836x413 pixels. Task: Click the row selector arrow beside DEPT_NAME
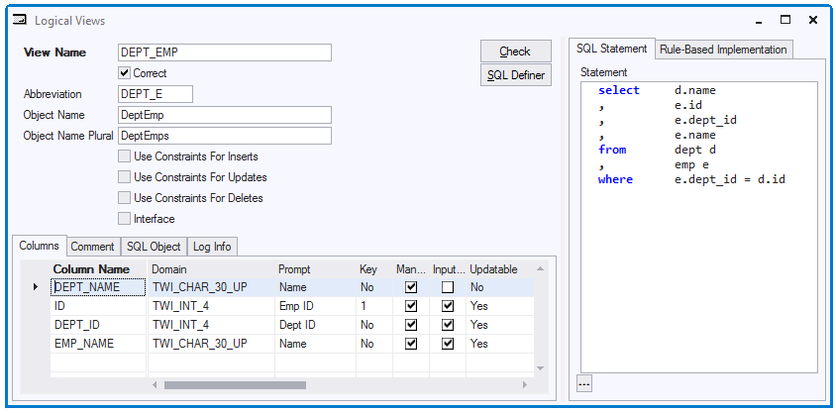tap(36, 287)
